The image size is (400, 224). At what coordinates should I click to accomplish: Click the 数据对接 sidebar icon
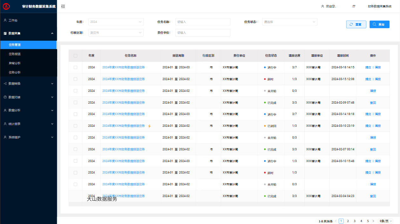(x=5, y=97)
